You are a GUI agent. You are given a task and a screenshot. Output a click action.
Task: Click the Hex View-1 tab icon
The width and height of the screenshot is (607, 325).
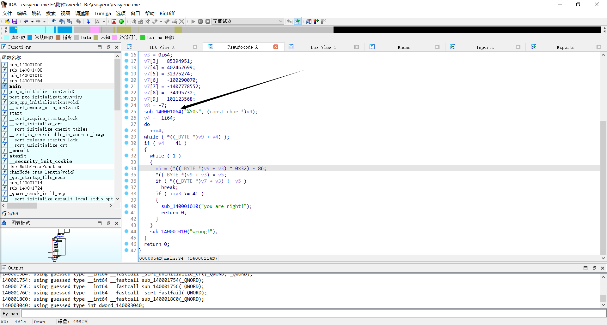(x=291, y=47)
